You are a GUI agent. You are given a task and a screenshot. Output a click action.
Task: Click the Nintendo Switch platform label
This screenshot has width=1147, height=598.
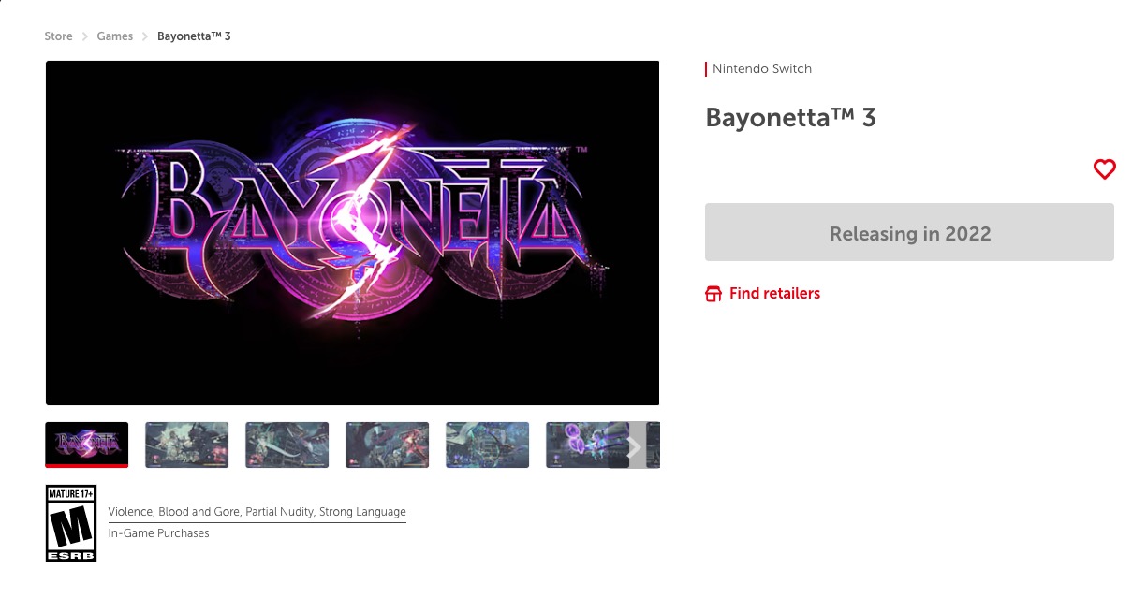(x=762, y=68)
